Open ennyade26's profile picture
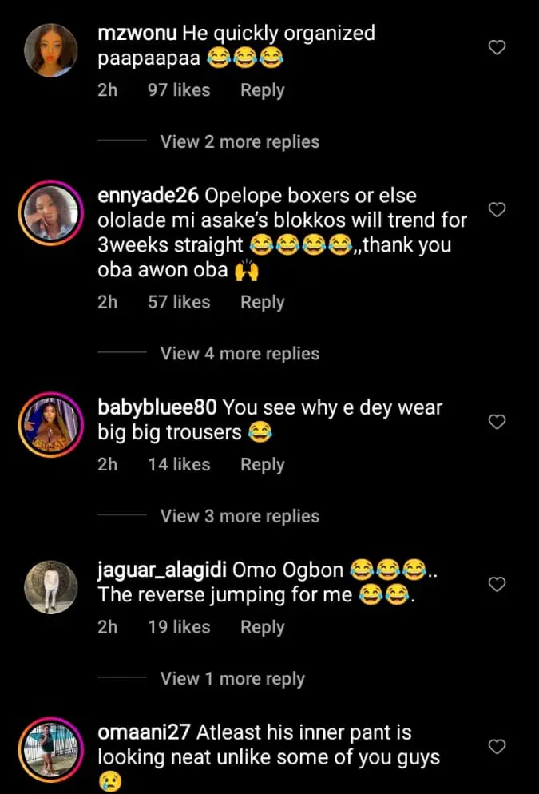The height and width of the screenshot is (794, 539). (x=50, y=213)
